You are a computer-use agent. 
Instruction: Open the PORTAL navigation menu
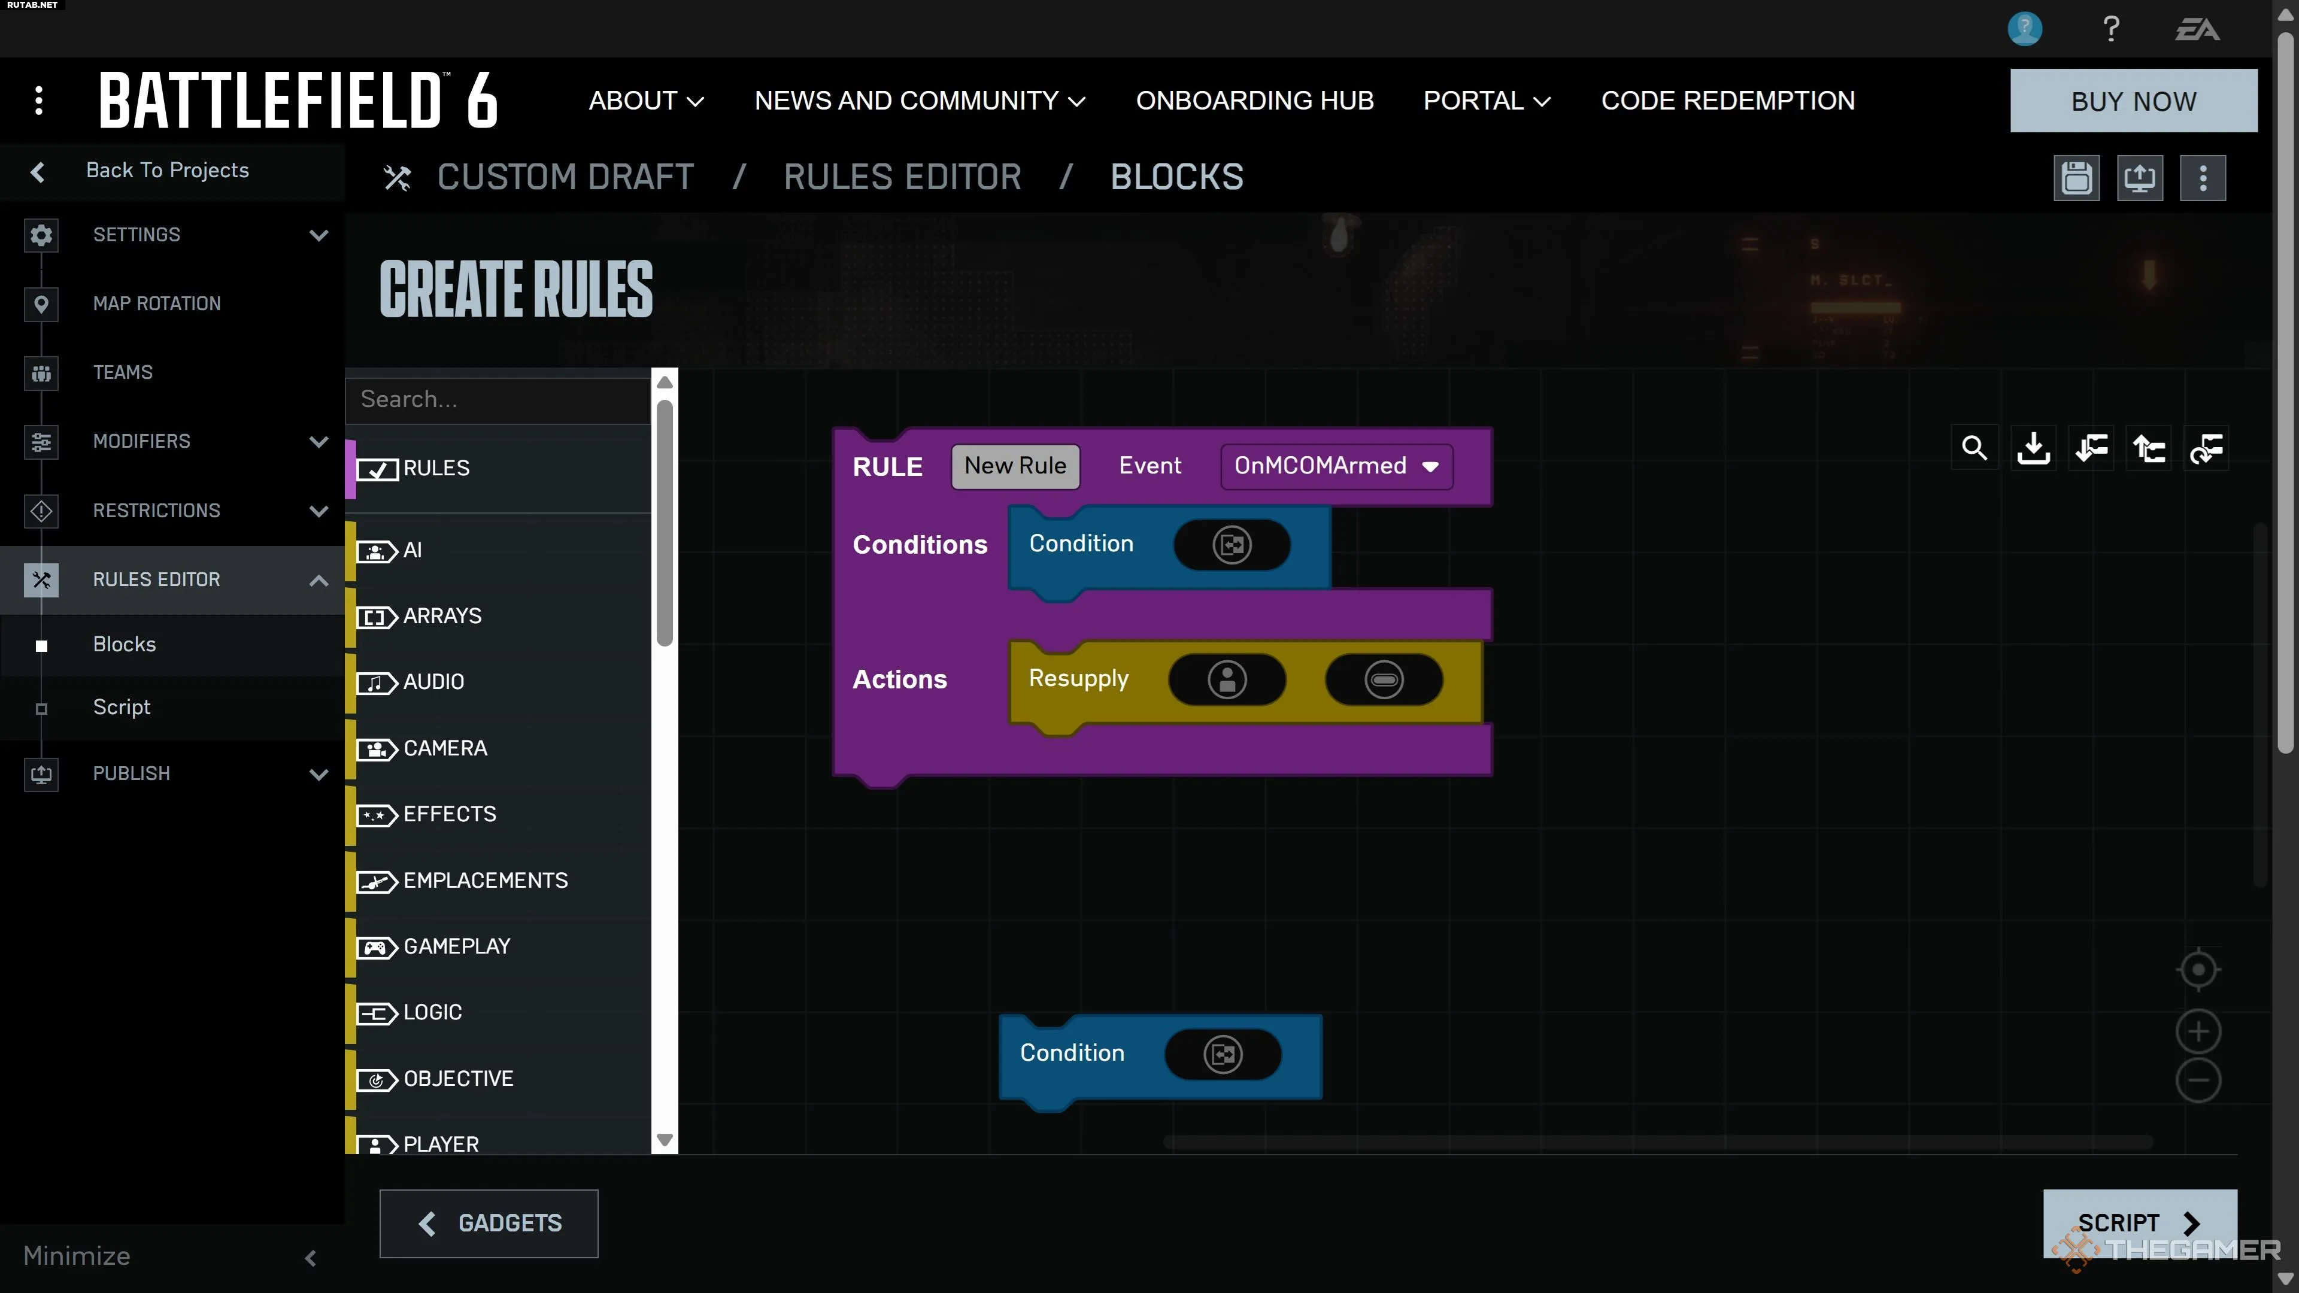(1486, 101)
